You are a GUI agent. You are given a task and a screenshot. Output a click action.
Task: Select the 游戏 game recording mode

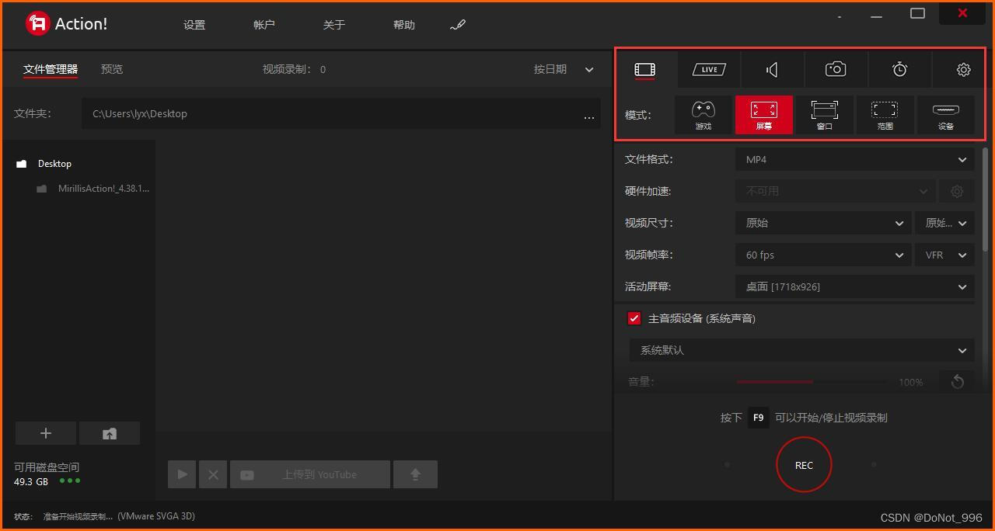pos(703,115)
